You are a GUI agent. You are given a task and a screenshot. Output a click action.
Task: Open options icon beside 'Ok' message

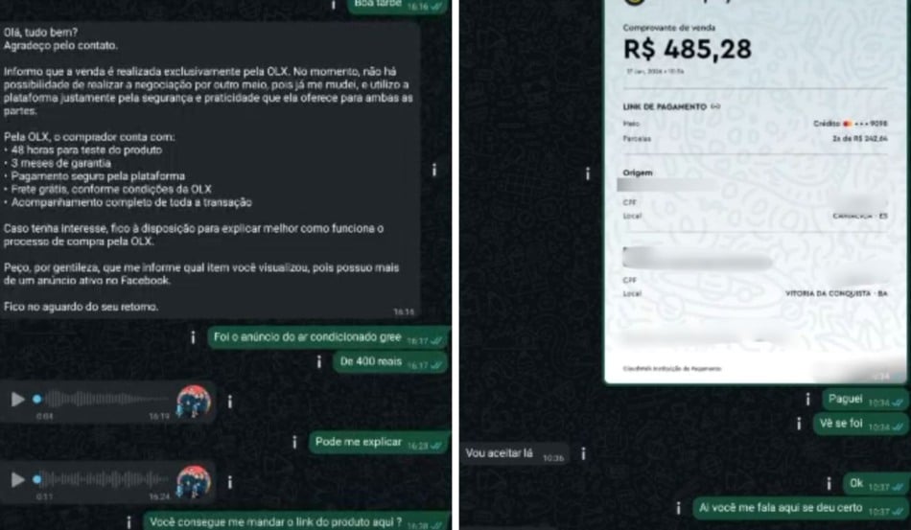(x=829, y=484)
